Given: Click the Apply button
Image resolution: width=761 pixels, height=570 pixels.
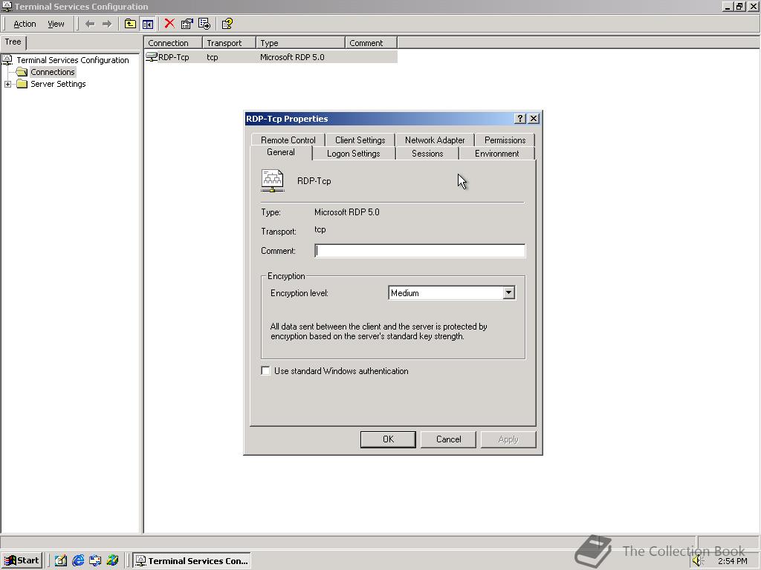Looking at the screenshot, I should click(508, 439).
